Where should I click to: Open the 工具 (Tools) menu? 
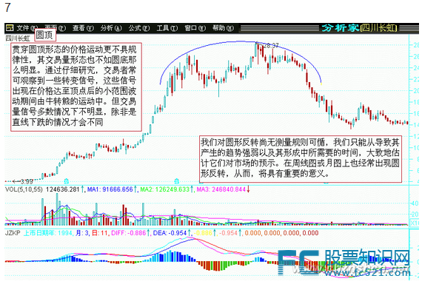(167, 28)
